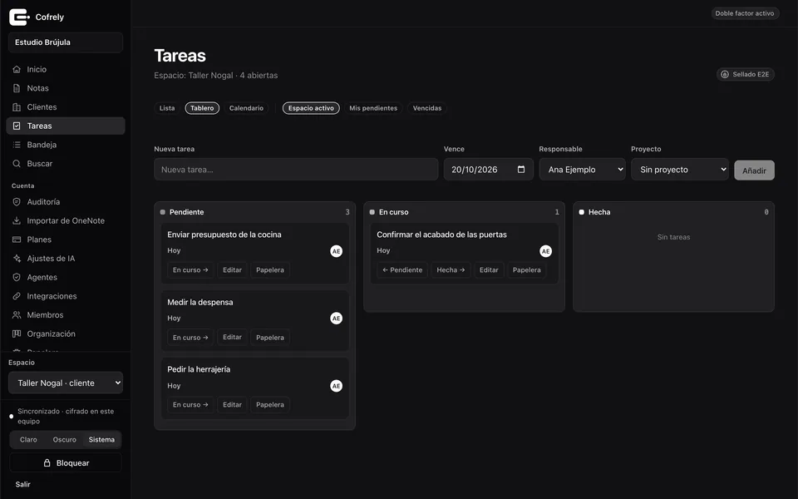
Task: Select the Sistema theme option
Action: [101, 439]
